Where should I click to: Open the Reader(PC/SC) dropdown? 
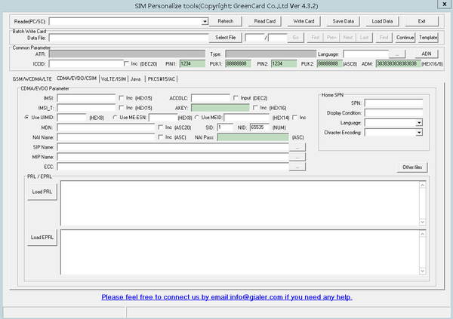205,21
